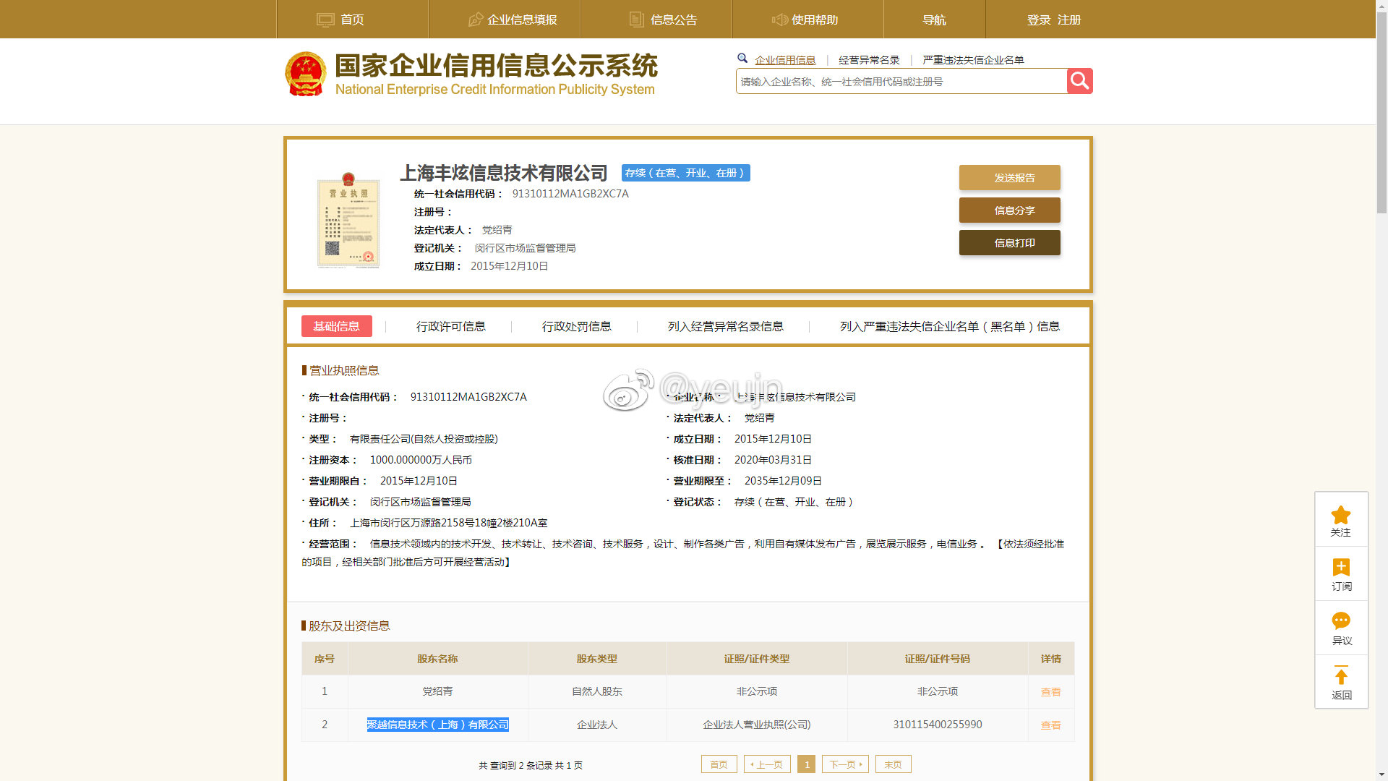Switch to the 行政许可信息 tab
Viewport: 1388px width, 781px height.
[450, 327]
